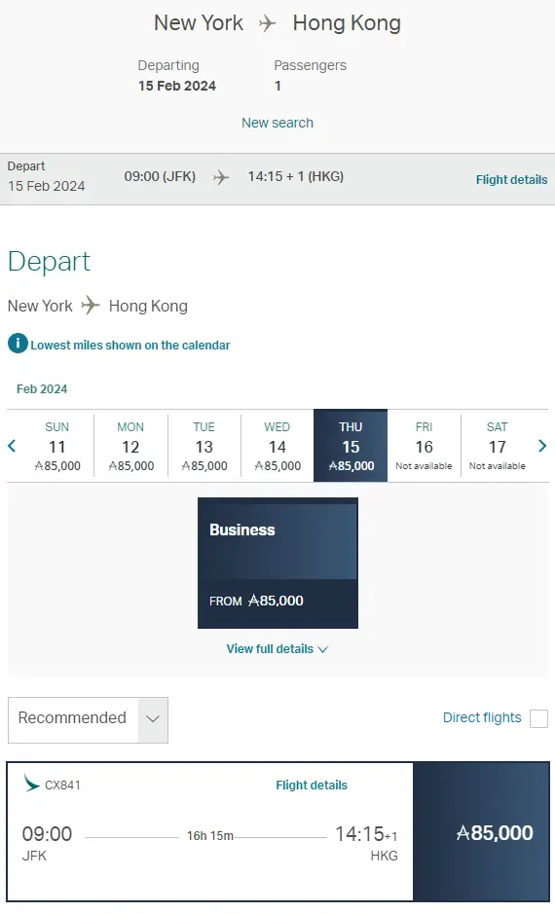Select Monday 12 on the date calendar
This screenshot has height=913, width=555.
point(130,446)
